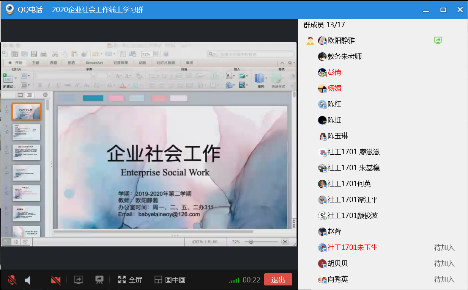Click 待加入 status next to 胡贝贝

[444, 263]
